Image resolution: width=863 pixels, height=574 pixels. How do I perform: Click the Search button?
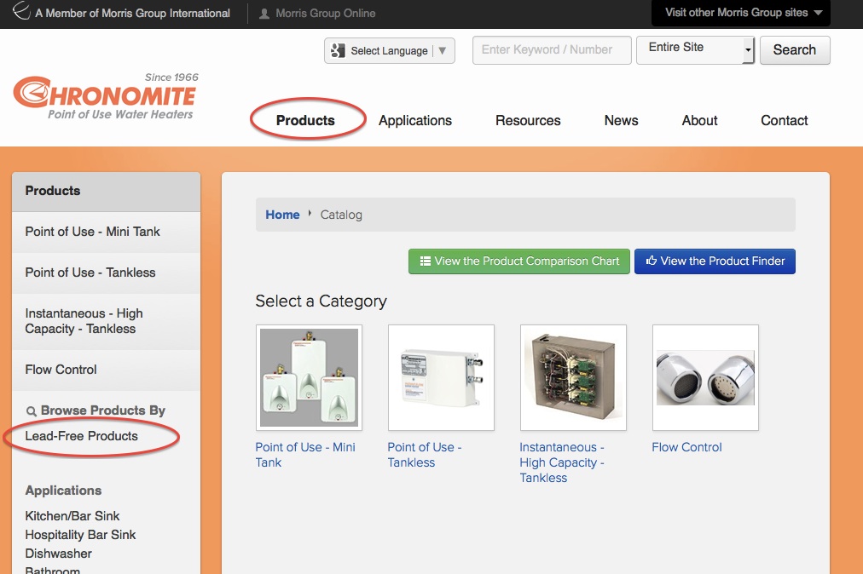coord(795,50)
